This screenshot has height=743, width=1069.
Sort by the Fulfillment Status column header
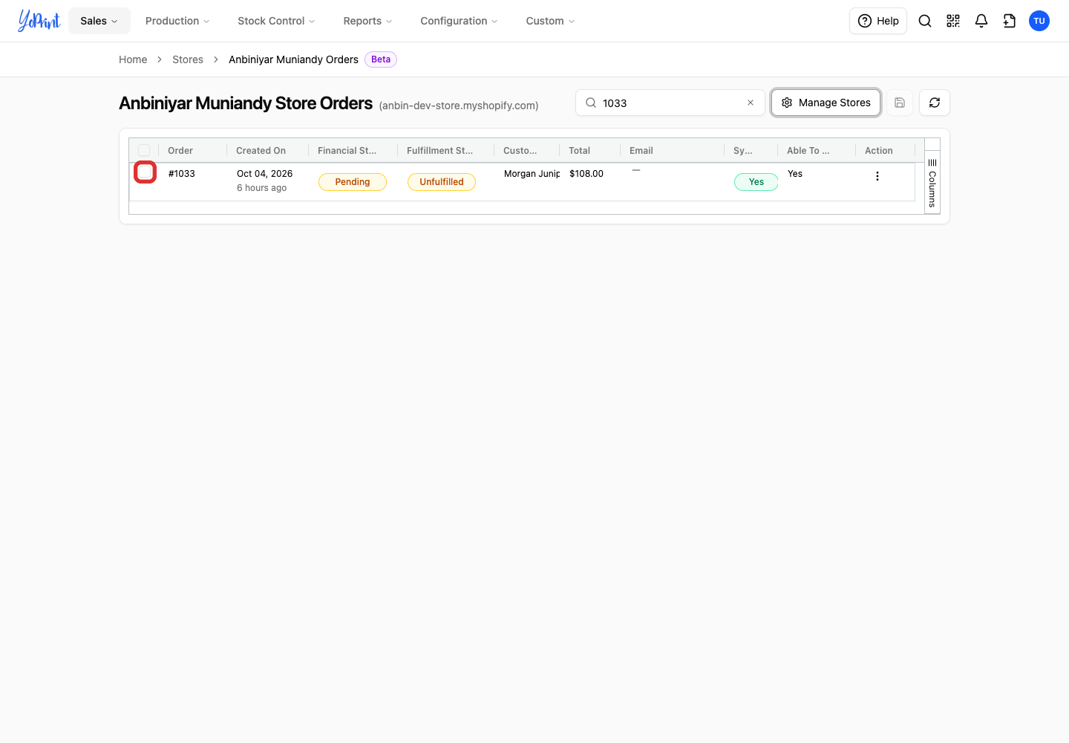[439, 150]
